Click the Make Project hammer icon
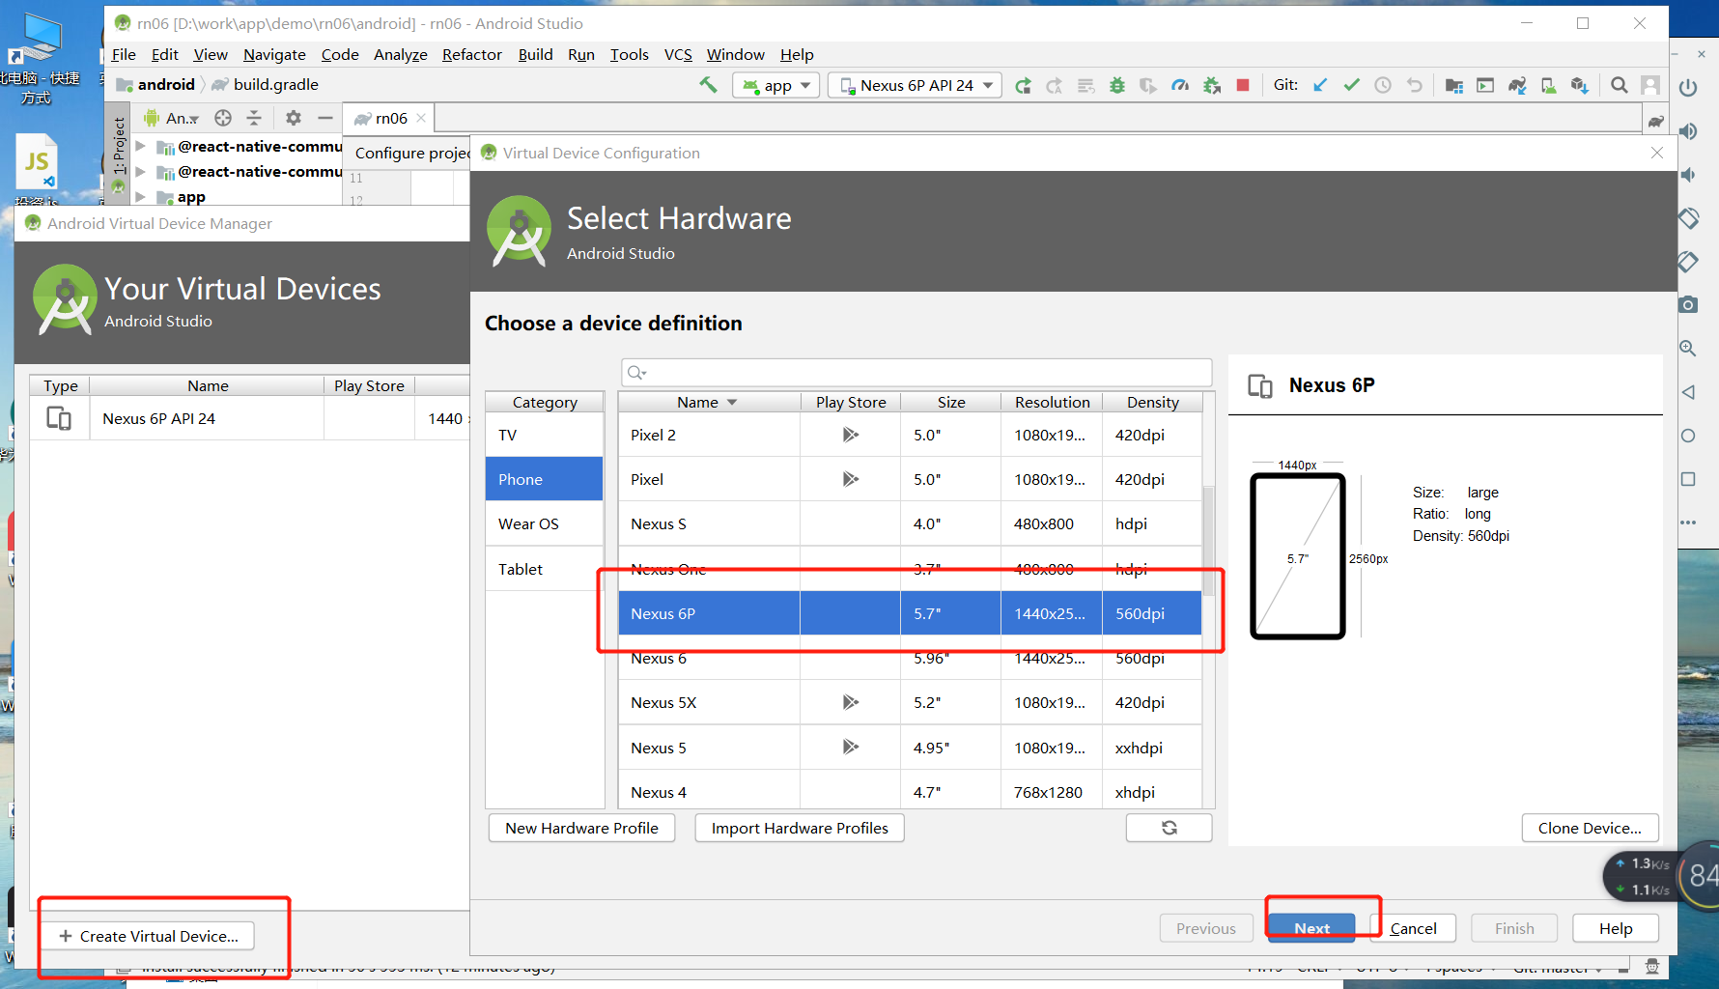 click(x=708, y=85)
